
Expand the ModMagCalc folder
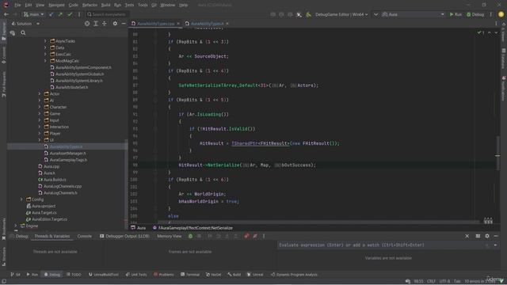[45, 61]
